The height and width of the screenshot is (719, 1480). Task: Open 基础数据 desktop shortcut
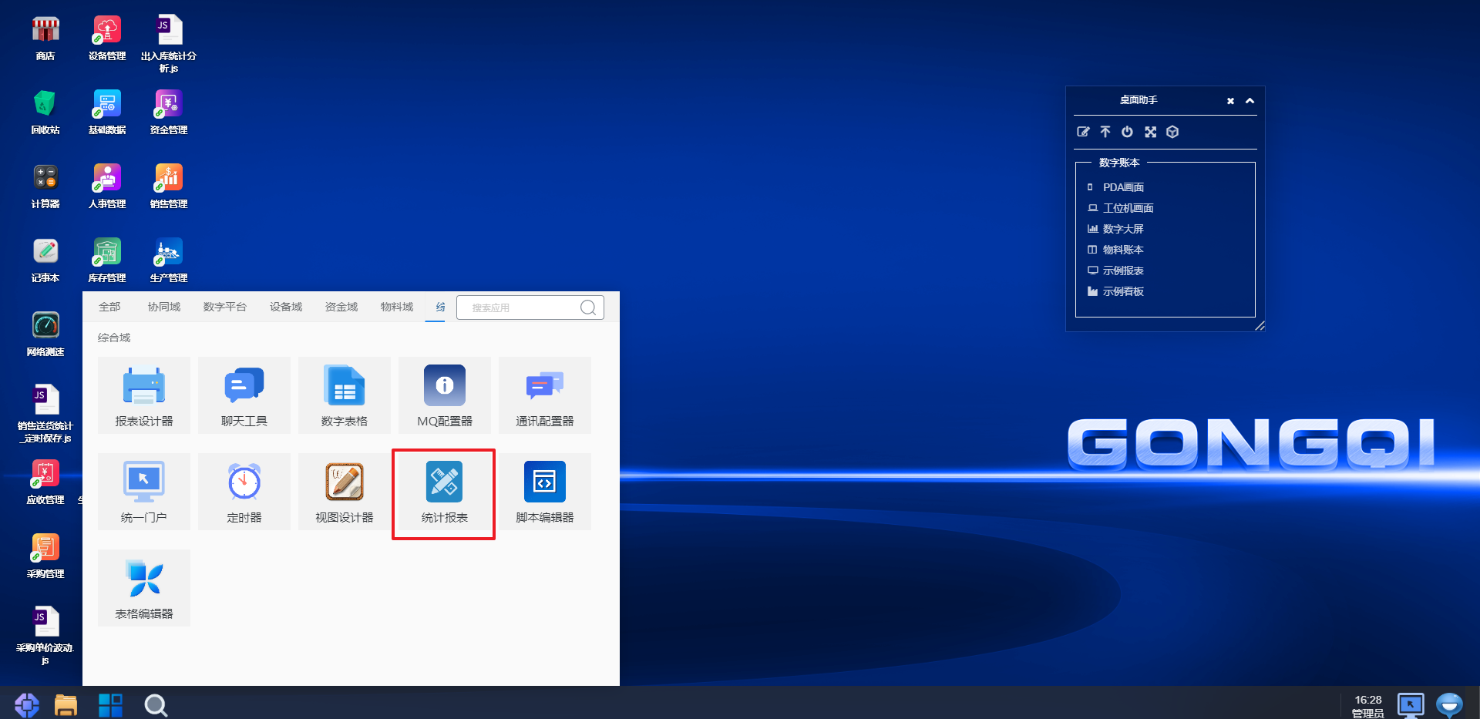(107, 112)
